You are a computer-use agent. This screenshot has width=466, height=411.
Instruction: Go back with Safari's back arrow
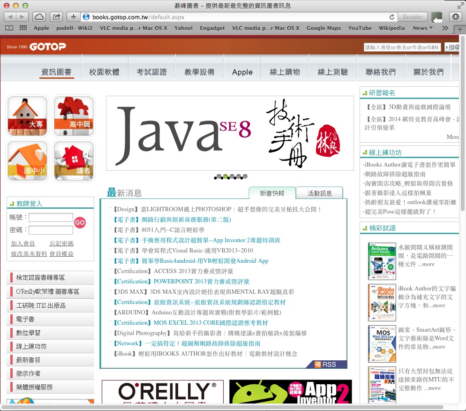coord(10,17)
